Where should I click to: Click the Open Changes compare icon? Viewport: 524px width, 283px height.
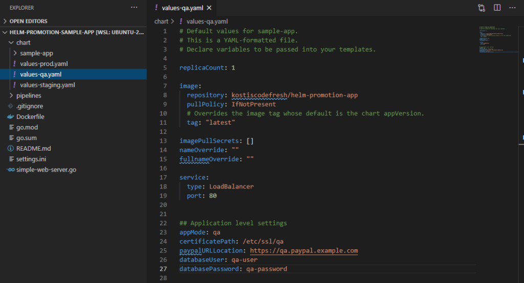click(481, 8)
